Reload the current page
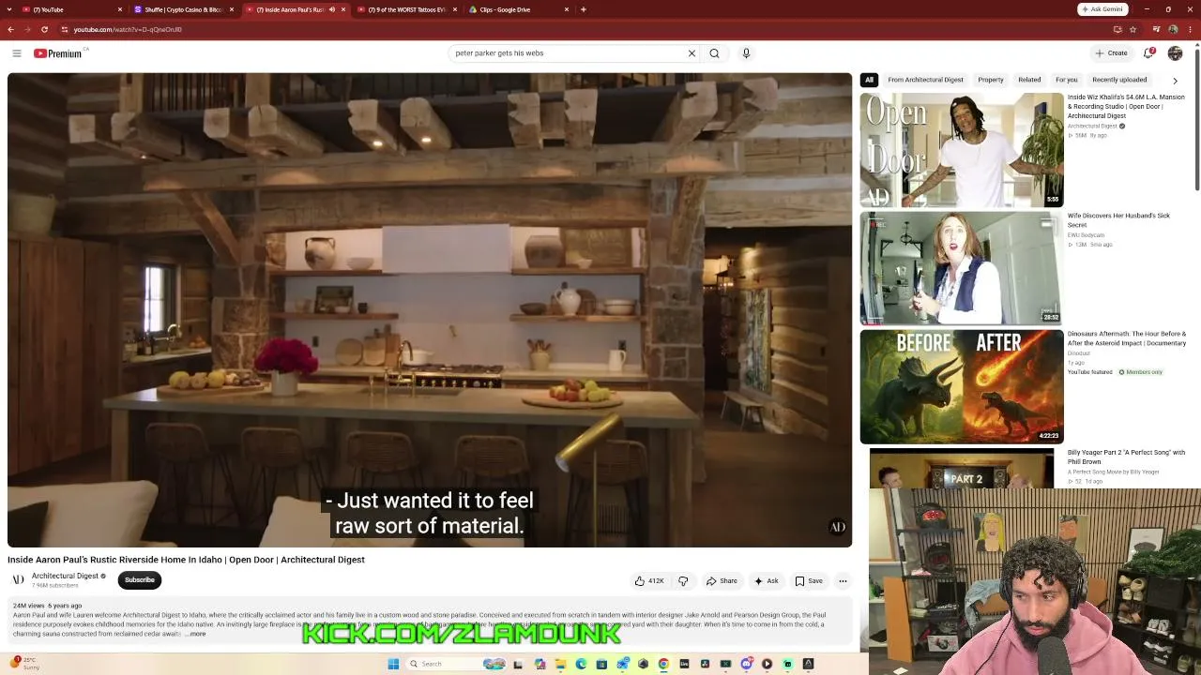Screen dimensions: 1201x675 tap(44, 29)
